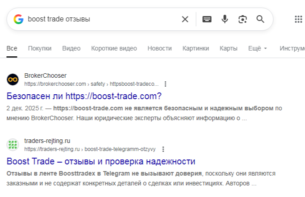Open the on-screen keyboard input tool
The width and height of the screenshot is (305, 197).
click(x=207, y=19)
